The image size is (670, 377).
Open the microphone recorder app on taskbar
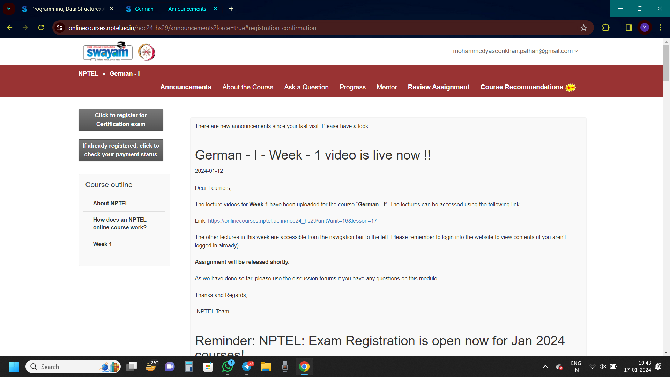285,367
